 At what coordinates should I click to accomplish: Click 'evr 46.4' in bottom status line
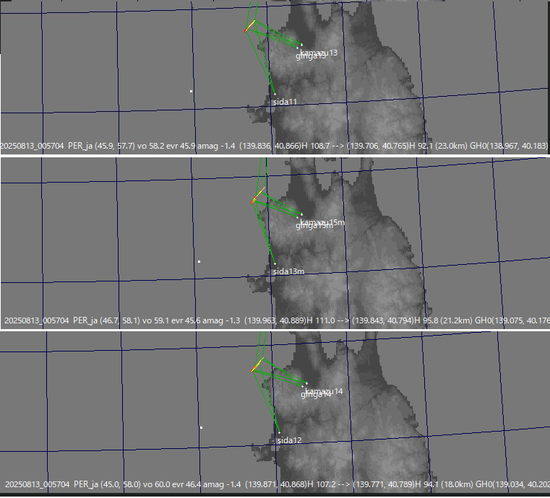[186, 484]
